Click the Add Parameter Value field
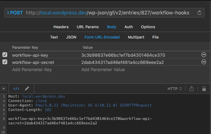211x134 pixels. tap(103, 69)
